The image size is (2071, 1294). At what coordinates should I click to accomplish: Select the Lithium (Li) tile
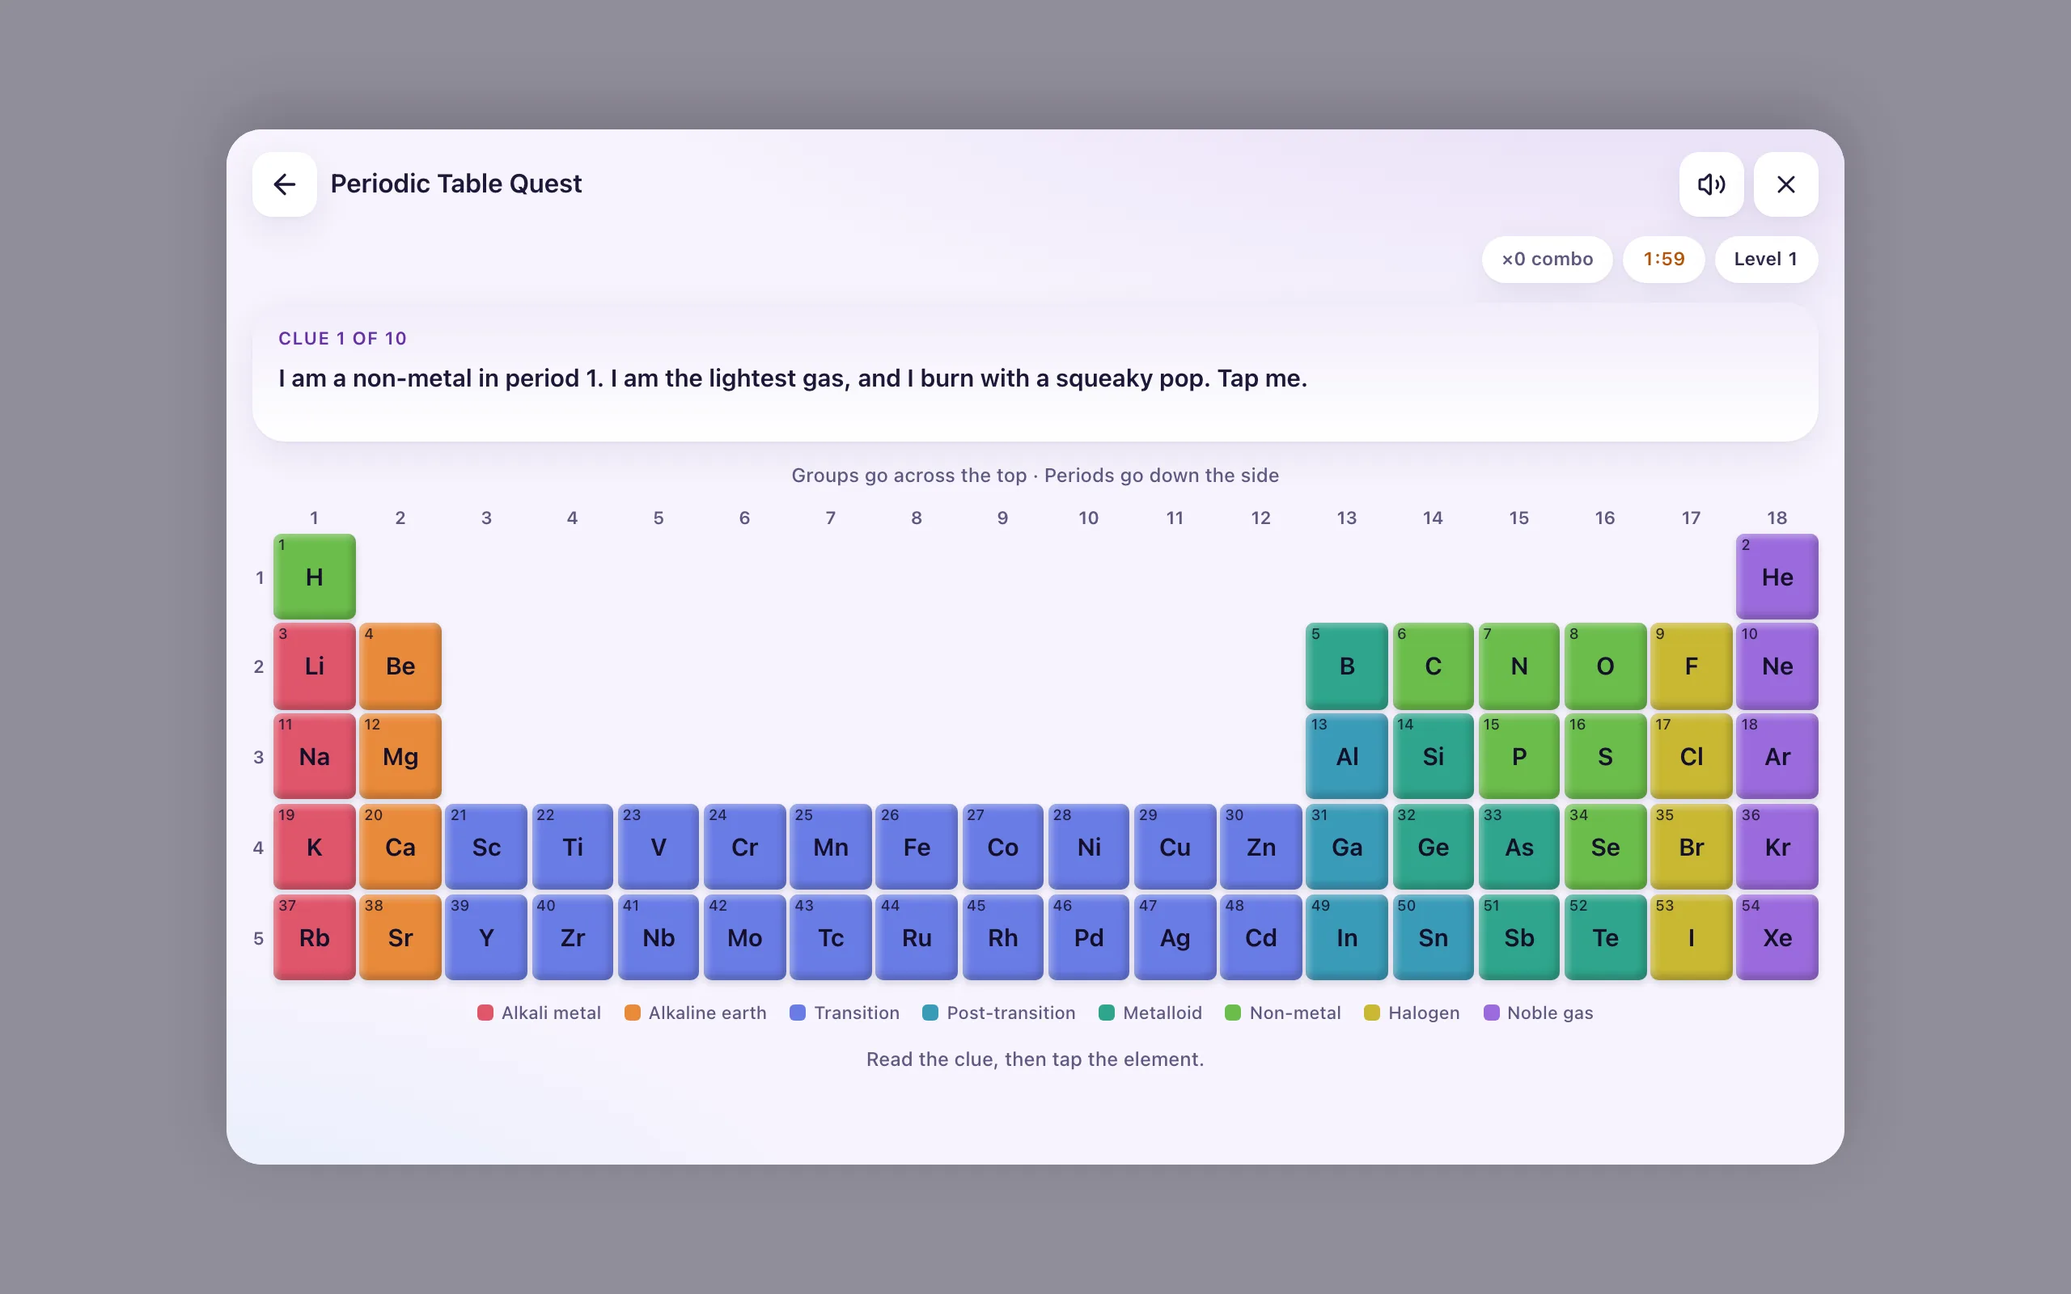314,666
